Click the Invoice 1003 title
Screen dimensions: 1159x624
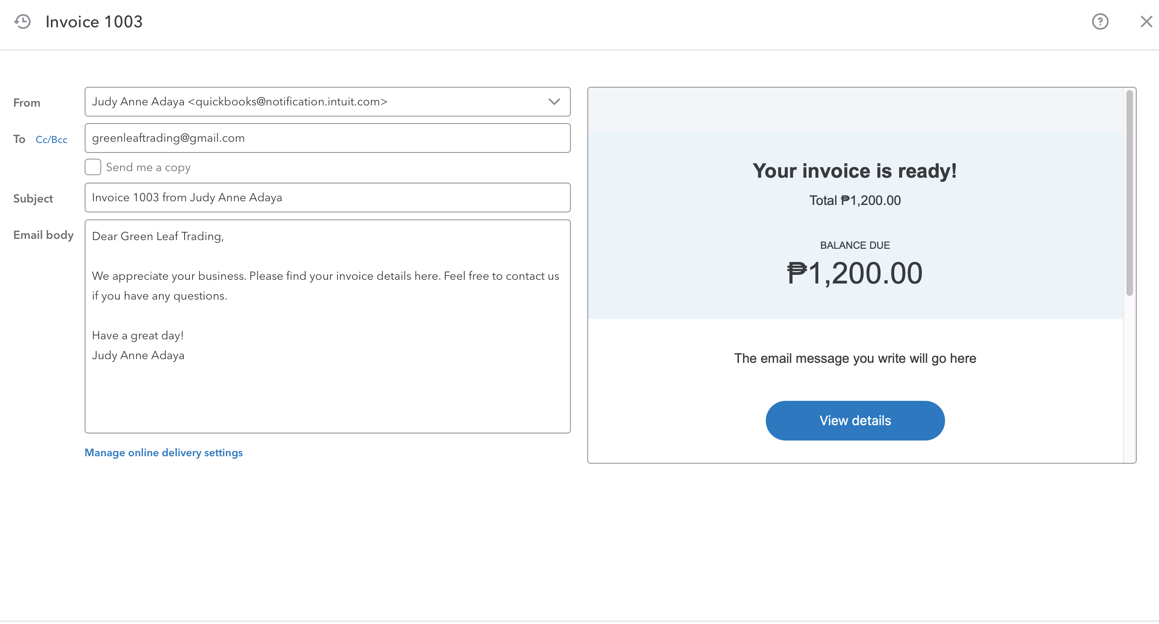click(94, 21)
